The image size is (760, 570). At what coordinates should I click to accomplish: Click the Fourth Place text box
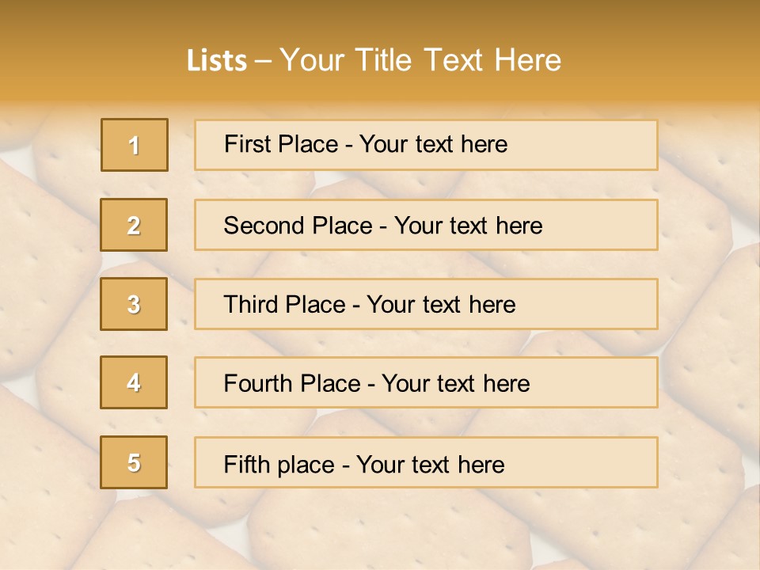(x=426, y=382)
